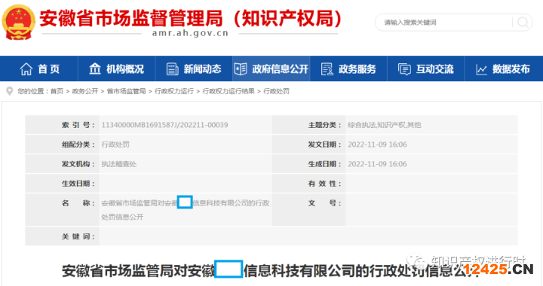Click the 生成日期 value 2022-11-09 16:06
543x286 pixels.
click(x=377, y=164)
